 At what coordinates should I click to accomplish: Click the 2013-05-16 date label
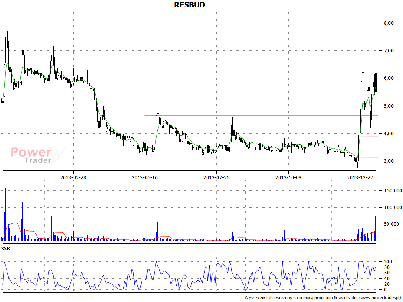point(145,178)
